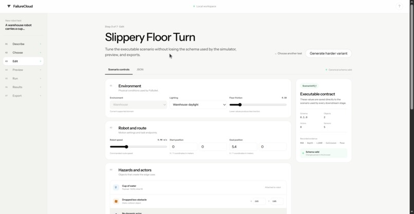Image resolution: width=414 pixels, height=214 pixels.
Task: Go to the Describe step in sidebar
Action: tap(23, 44)
